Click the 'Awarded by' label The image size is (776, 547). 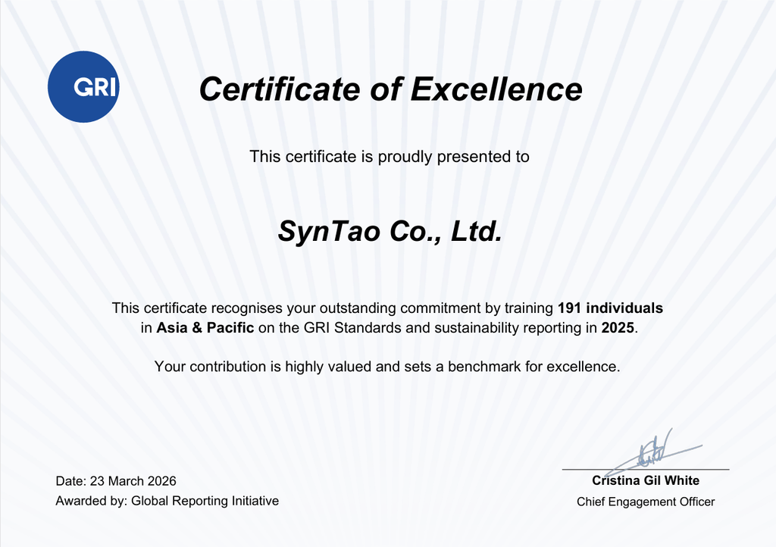click(91, 501)
